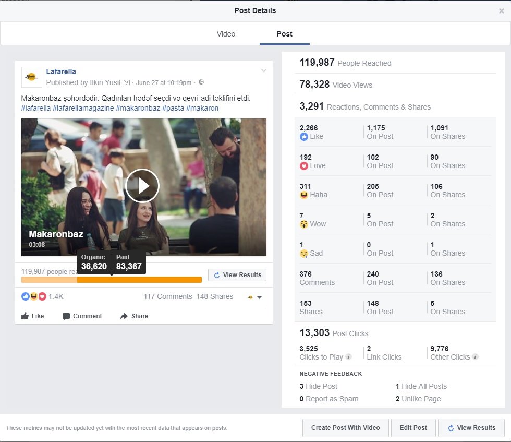Click the Like thumbs-up icon under the post
This screenshot has height=442, width=511.
(25, 316)
